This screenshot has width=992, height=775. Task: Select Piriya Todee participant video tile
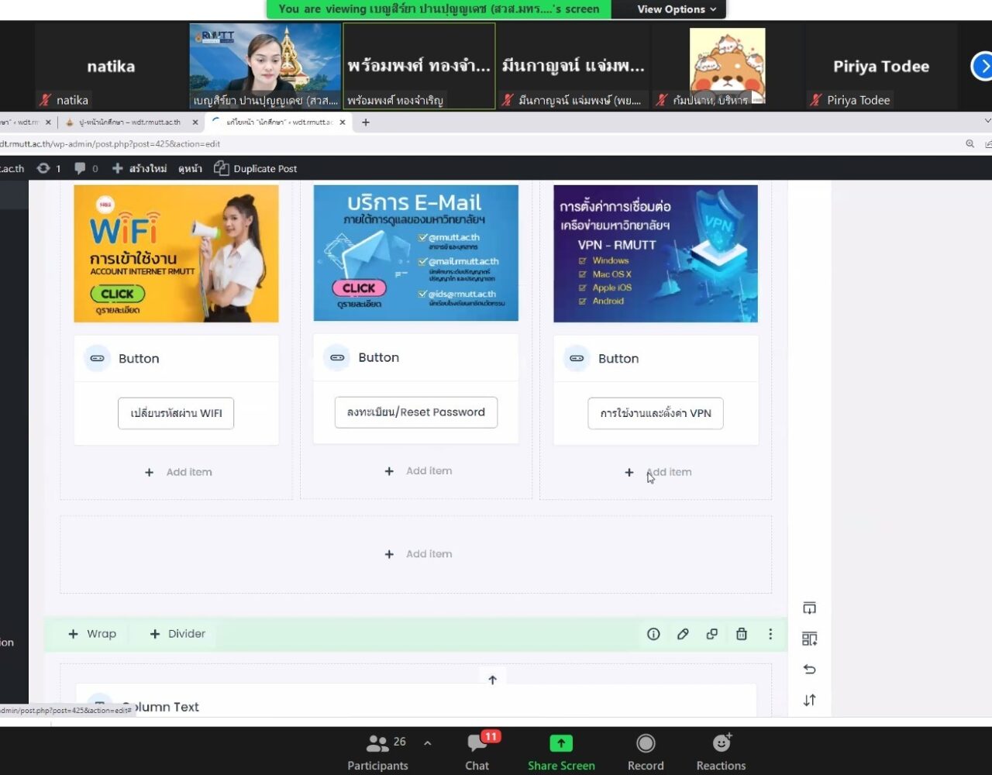(881, 66)
